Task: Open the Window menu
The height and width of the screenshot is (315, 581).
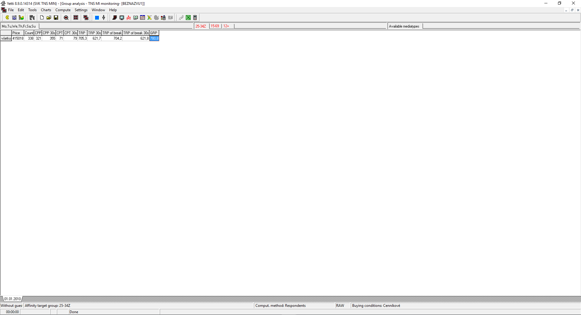Action: (98, 10)
